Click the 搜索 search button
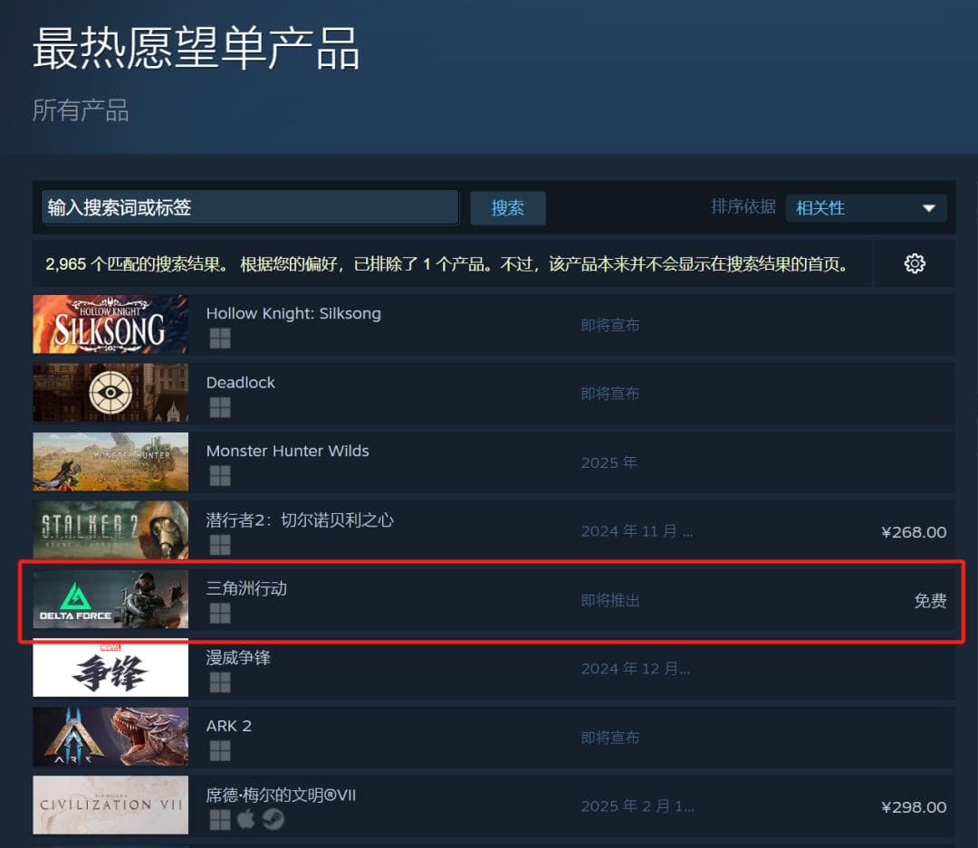 click(508, 208)
